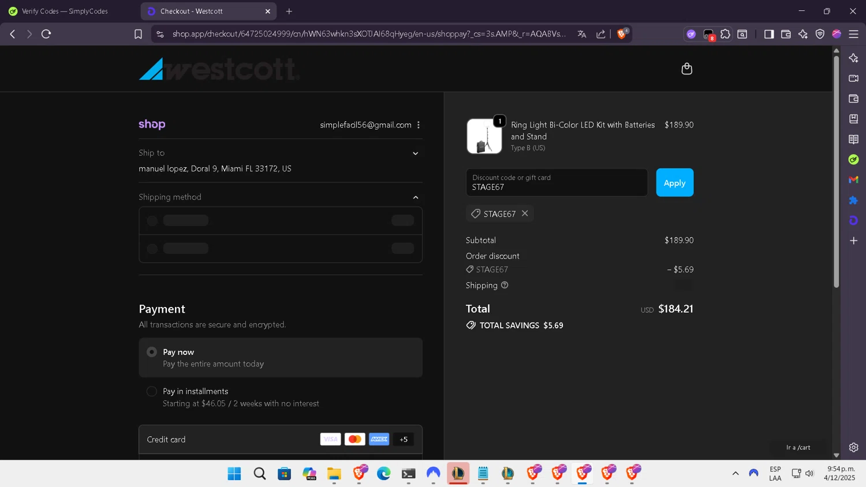This screenshot has width=866, height=487.
Task: Open account options next to simplefacil56@gmail.com
Action: 419,125
